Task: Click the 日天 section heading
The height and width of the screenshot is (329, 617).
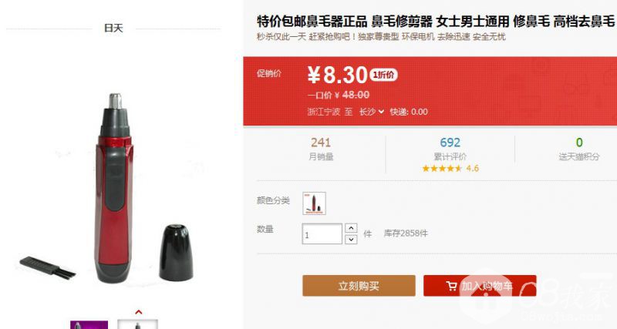Action: coord(113,28)
